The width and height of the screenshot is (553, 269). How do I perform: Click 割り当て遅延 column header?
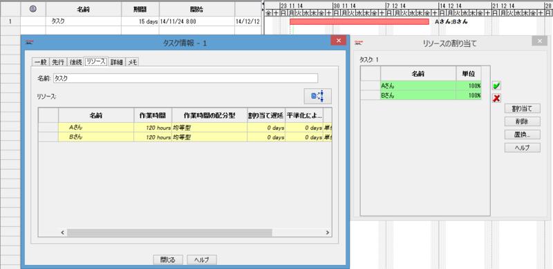pos(266,115)
